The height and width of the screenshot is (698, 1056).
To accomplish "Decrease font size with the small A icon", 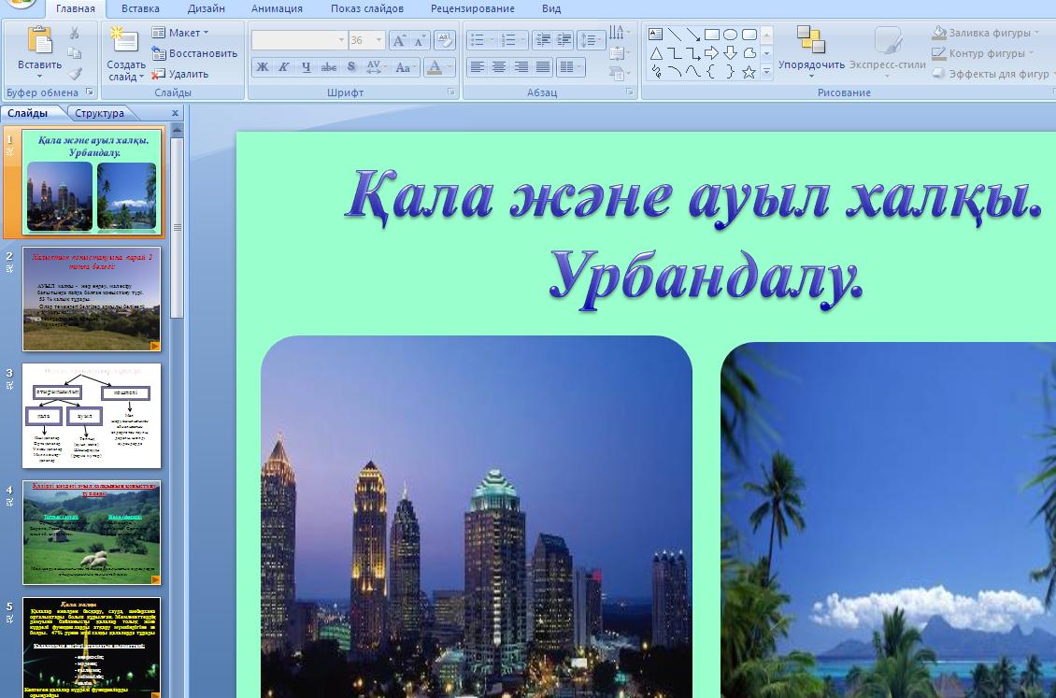I will pyautogui.click(x=420, y=40).
